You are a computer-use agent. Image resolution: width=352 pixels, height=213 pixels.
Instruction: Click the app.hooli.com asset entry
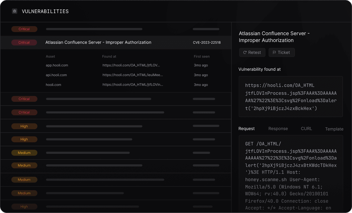(x=57, y=65)
